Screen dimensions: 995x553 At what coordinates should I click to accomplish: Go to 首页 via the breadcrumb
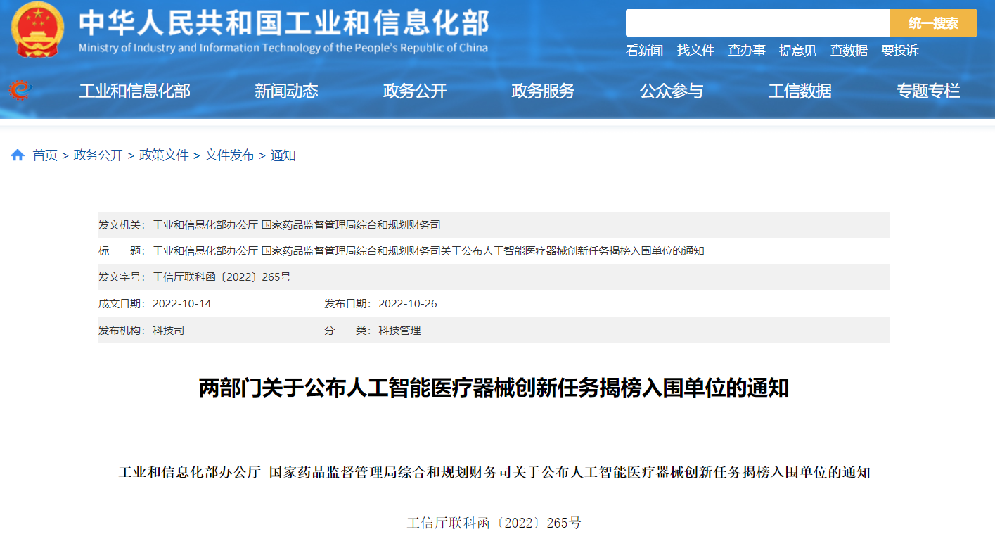[46, 155]
